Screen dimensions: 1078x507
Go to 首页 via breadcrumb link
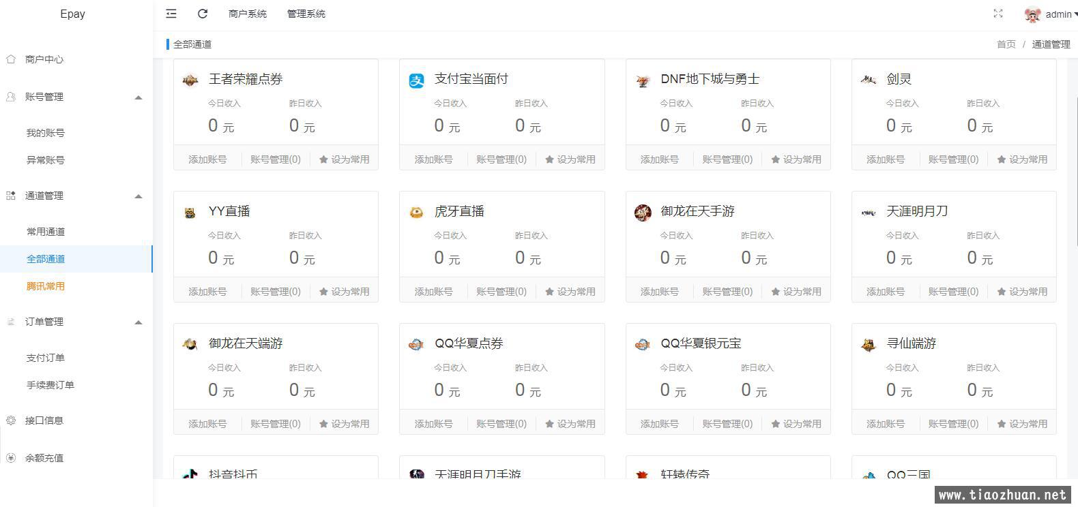[1006, 44]
